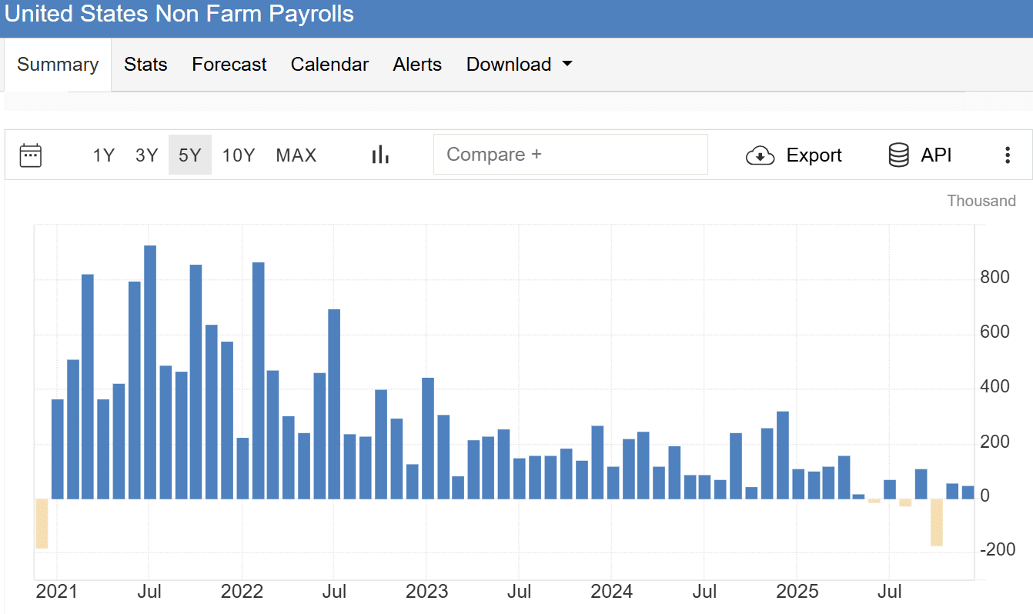Image resolution: width=1033 pixels, height=614 pixels.
Task: Click the database API icon
Action: click(x=898, y=155)
